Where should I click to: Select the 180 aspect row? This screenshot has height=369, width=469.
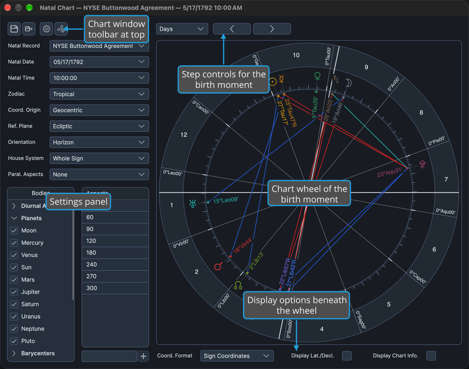(115, 253)
